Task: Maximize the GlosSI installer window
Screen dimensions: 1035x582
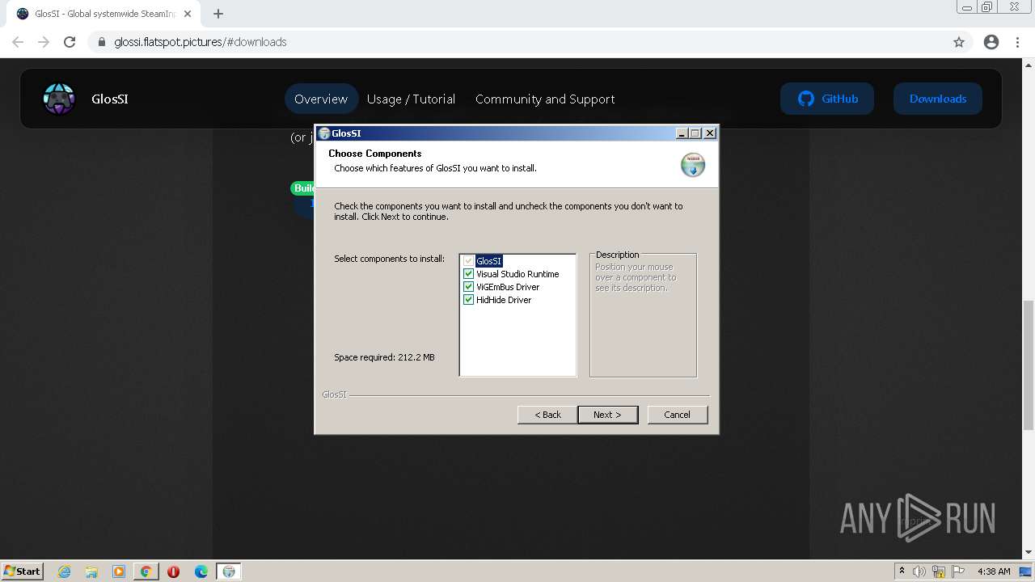Action: click(695, 133)
